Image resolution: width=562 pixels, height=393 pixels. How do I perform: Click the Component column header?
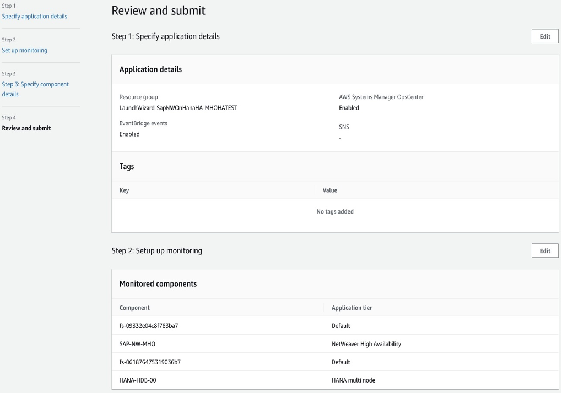134,308
